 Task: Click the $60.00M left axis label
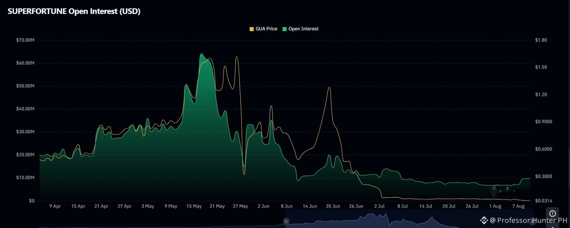25,63
